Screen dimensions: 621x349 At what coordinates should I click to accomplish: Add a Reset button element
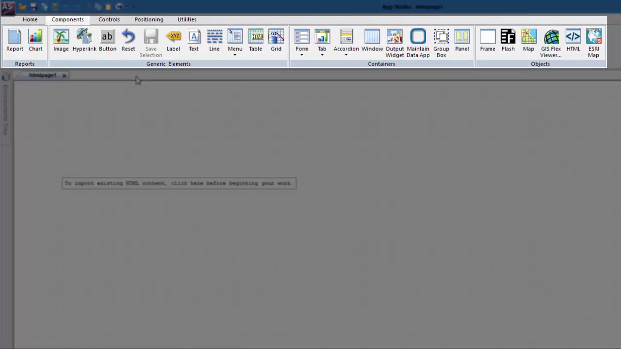[x=128, y=41]
